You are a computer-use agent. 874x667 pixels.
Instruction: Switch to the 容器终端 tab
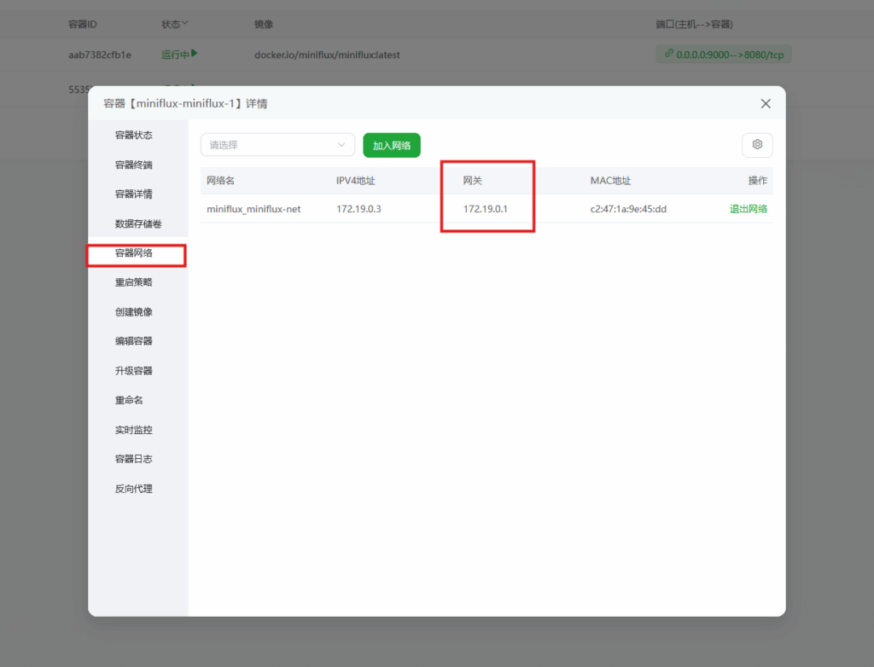pos(134,165)
